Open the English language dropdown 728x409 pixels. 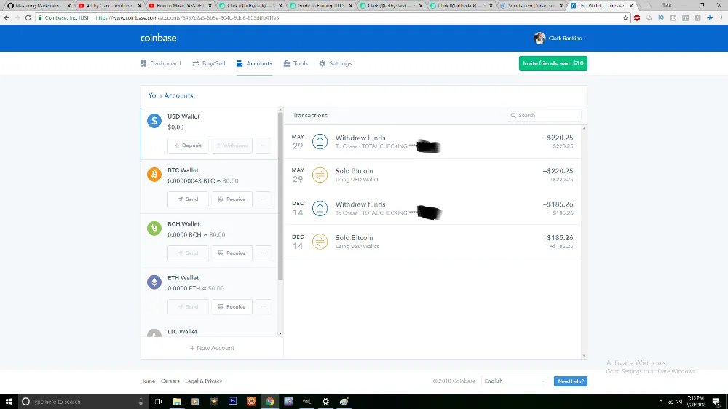coord(515,381)
